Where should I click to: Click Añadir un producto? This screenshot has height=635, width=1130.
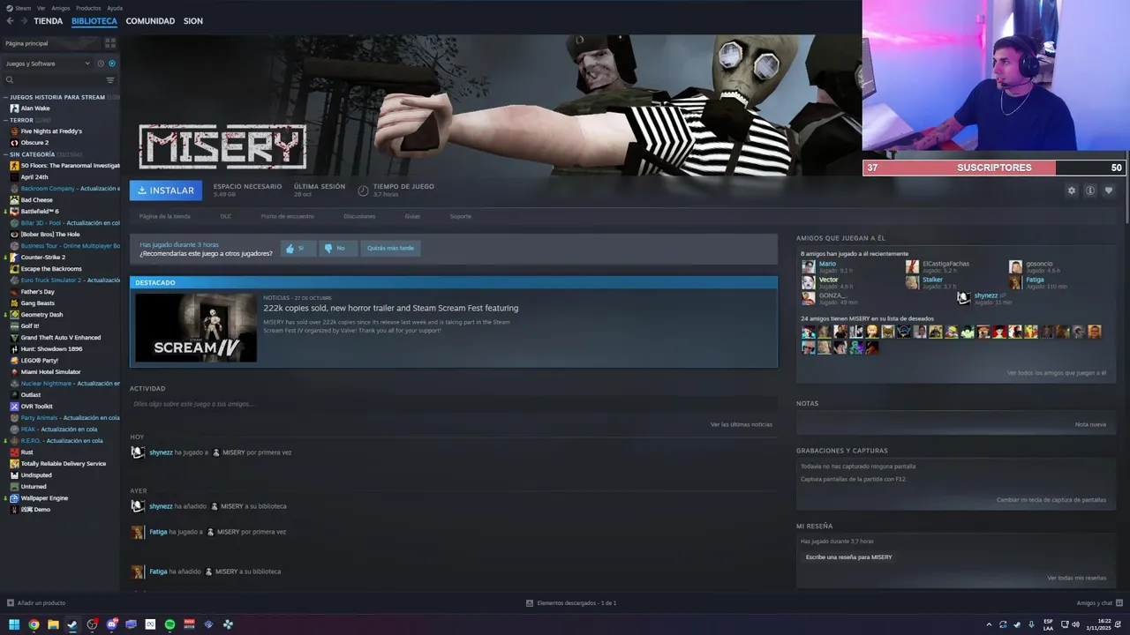point(36,603)
